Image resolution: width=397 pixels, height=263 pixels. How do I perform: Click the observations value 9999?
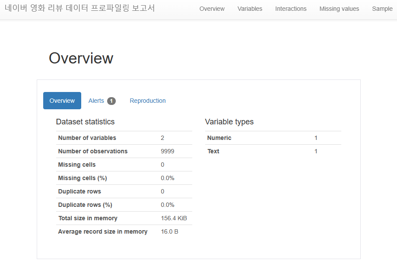point(167,152)
